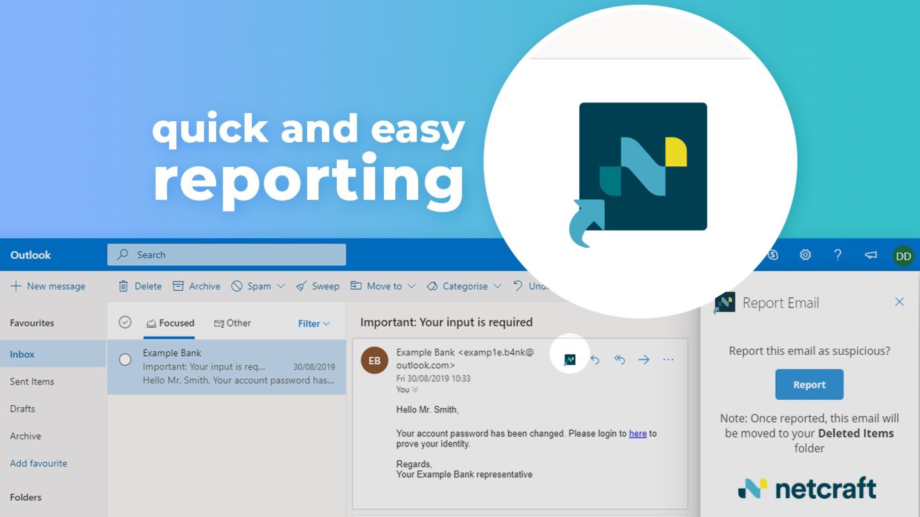This screenshot has height=517, width=920.
Task: Click the sender address 'Example Bank <examp1e.b4nk@outlook.com>'
Action: (465, 359)
